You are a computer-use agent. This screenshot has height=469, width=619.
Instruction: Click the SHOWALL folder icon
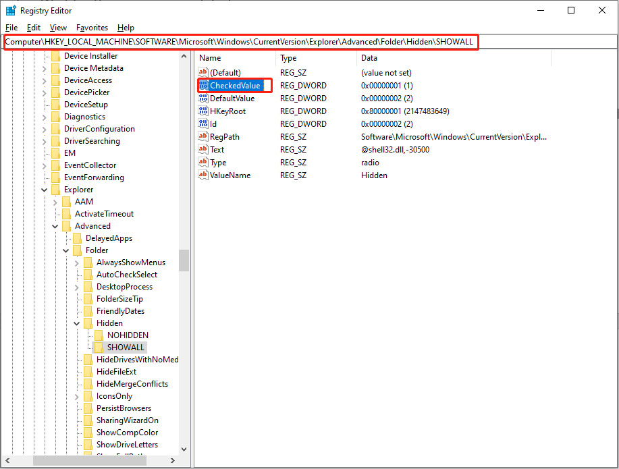click(x=99, y=348)
